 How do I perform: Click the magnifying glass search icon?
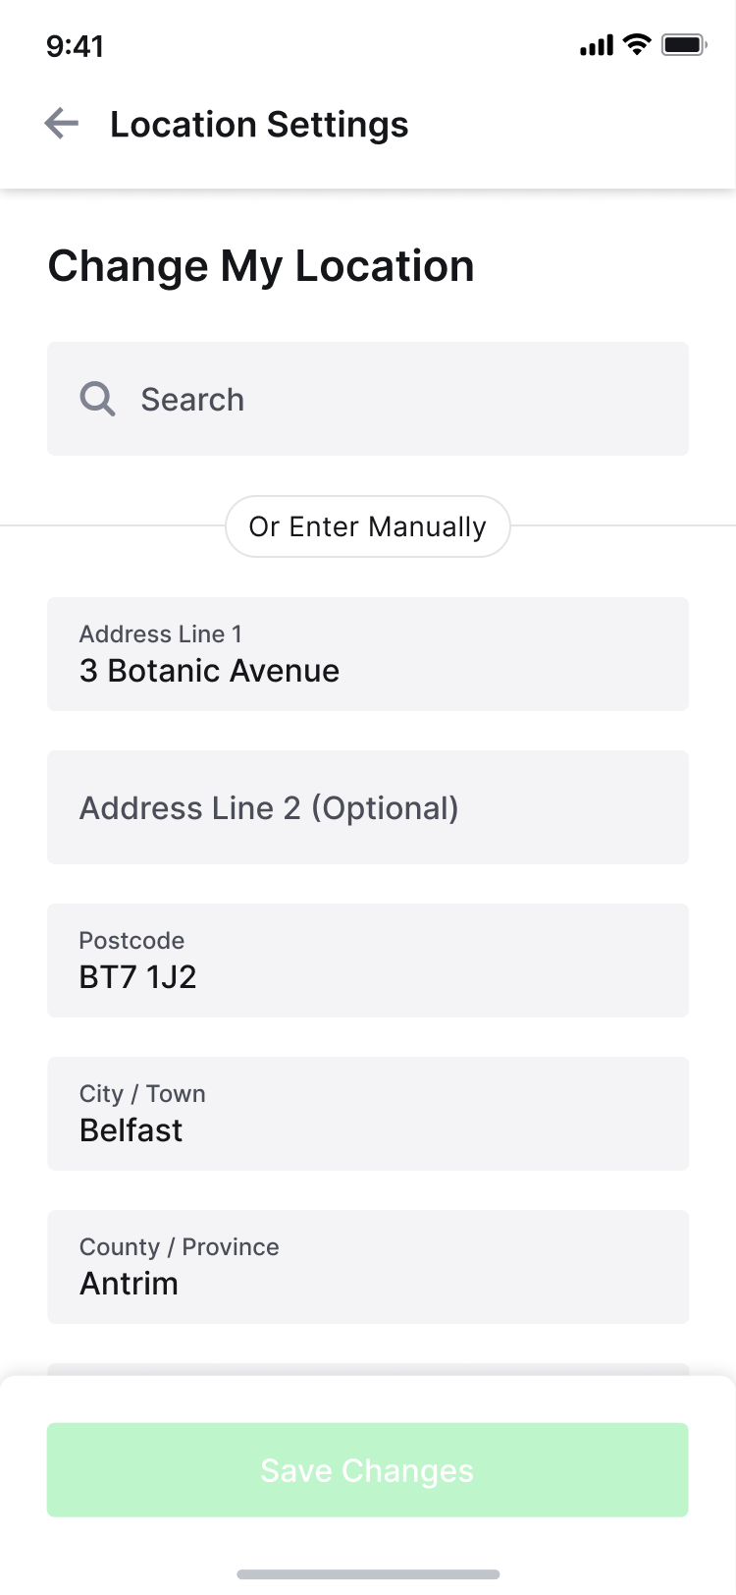[x=97, y=400]
